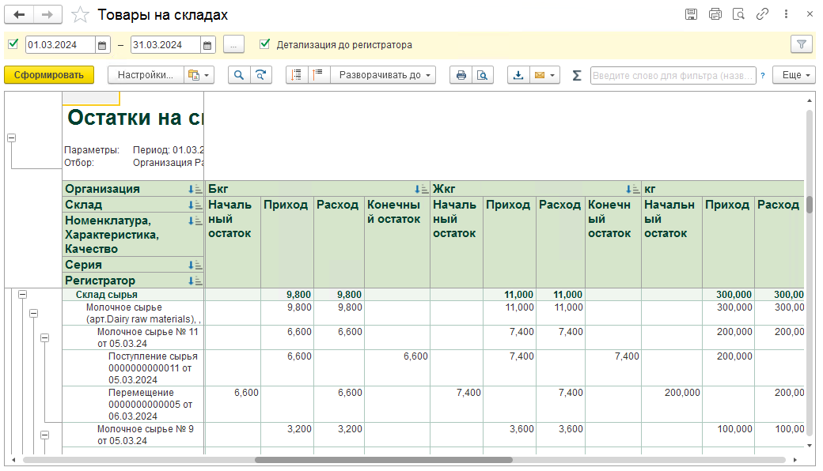Open the email send dropdown arrow

pyautogui.click(x=552, y=75)
